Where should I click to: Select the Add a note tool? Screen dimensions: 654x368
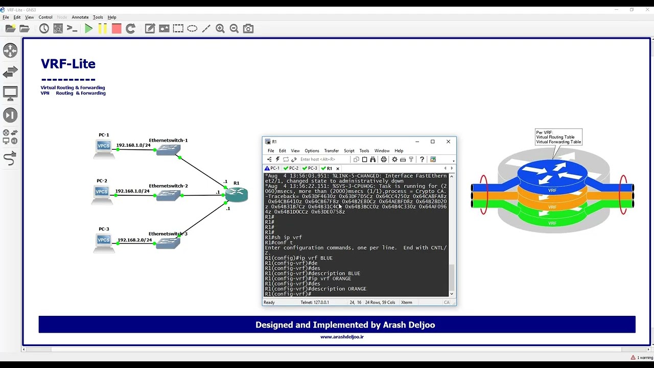pyautogui.click(x=150, y=29)
